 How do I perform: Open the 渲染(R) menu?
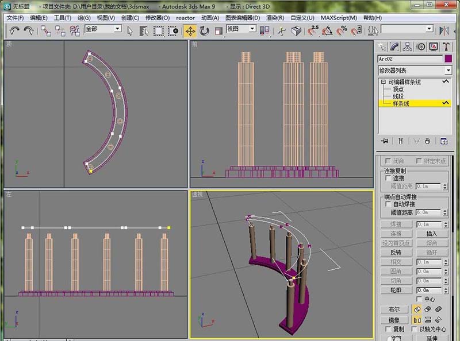[x=275, y=18]
